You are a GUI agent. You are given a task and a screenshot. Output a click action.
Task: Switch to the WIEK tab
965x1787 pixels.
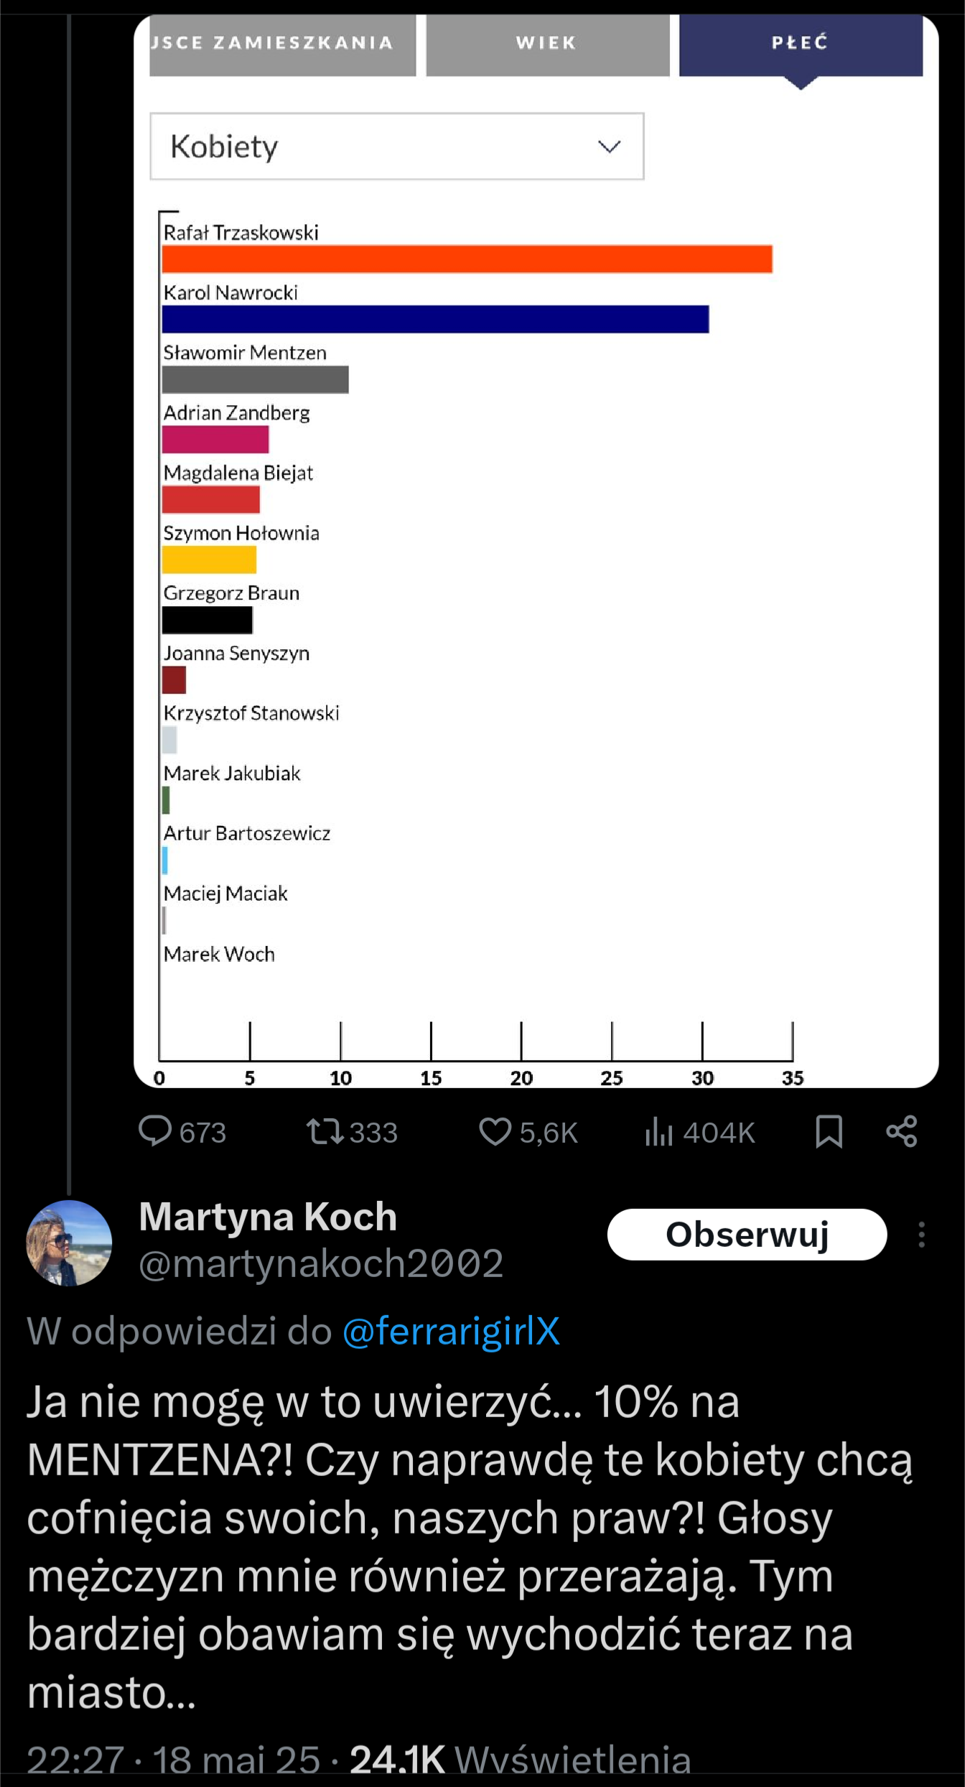(547, 43)
